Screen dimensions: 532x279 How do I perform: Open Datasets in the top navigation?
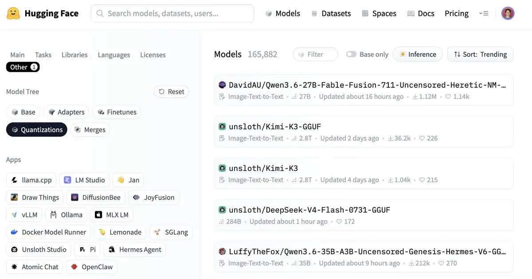pos(331,13)
